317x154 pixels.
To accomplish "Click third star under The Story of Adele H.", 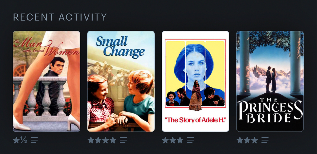I will click(180, 140).
